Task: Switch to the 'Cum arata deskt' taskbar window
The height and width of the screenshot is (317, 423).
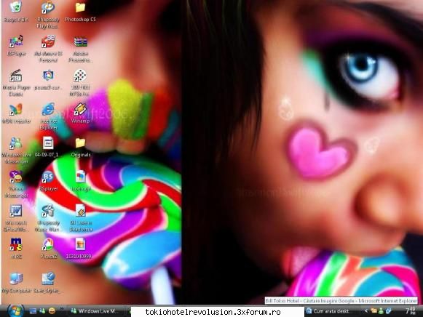Action: pos(330,311)
